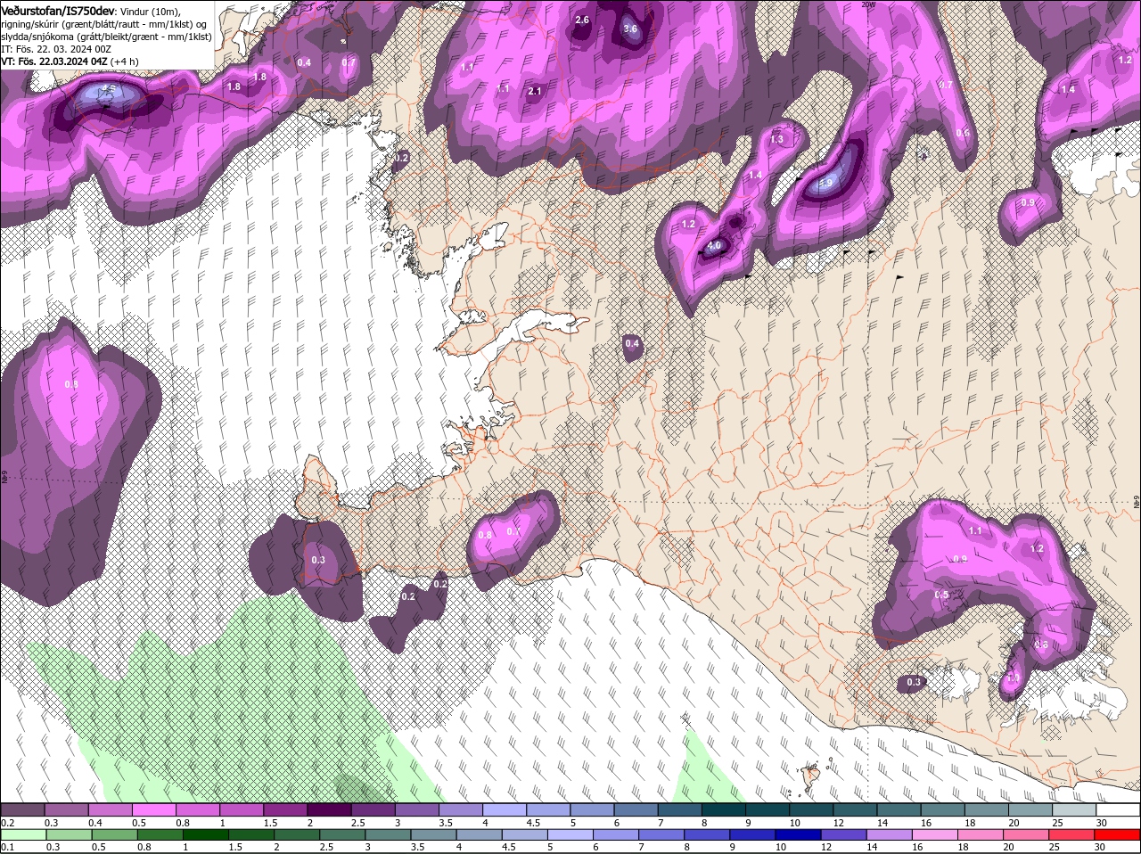The image size is (1141, 854).
Task: Select lower legend swatch between 2 and 2.5
Action: click(297, 835)
